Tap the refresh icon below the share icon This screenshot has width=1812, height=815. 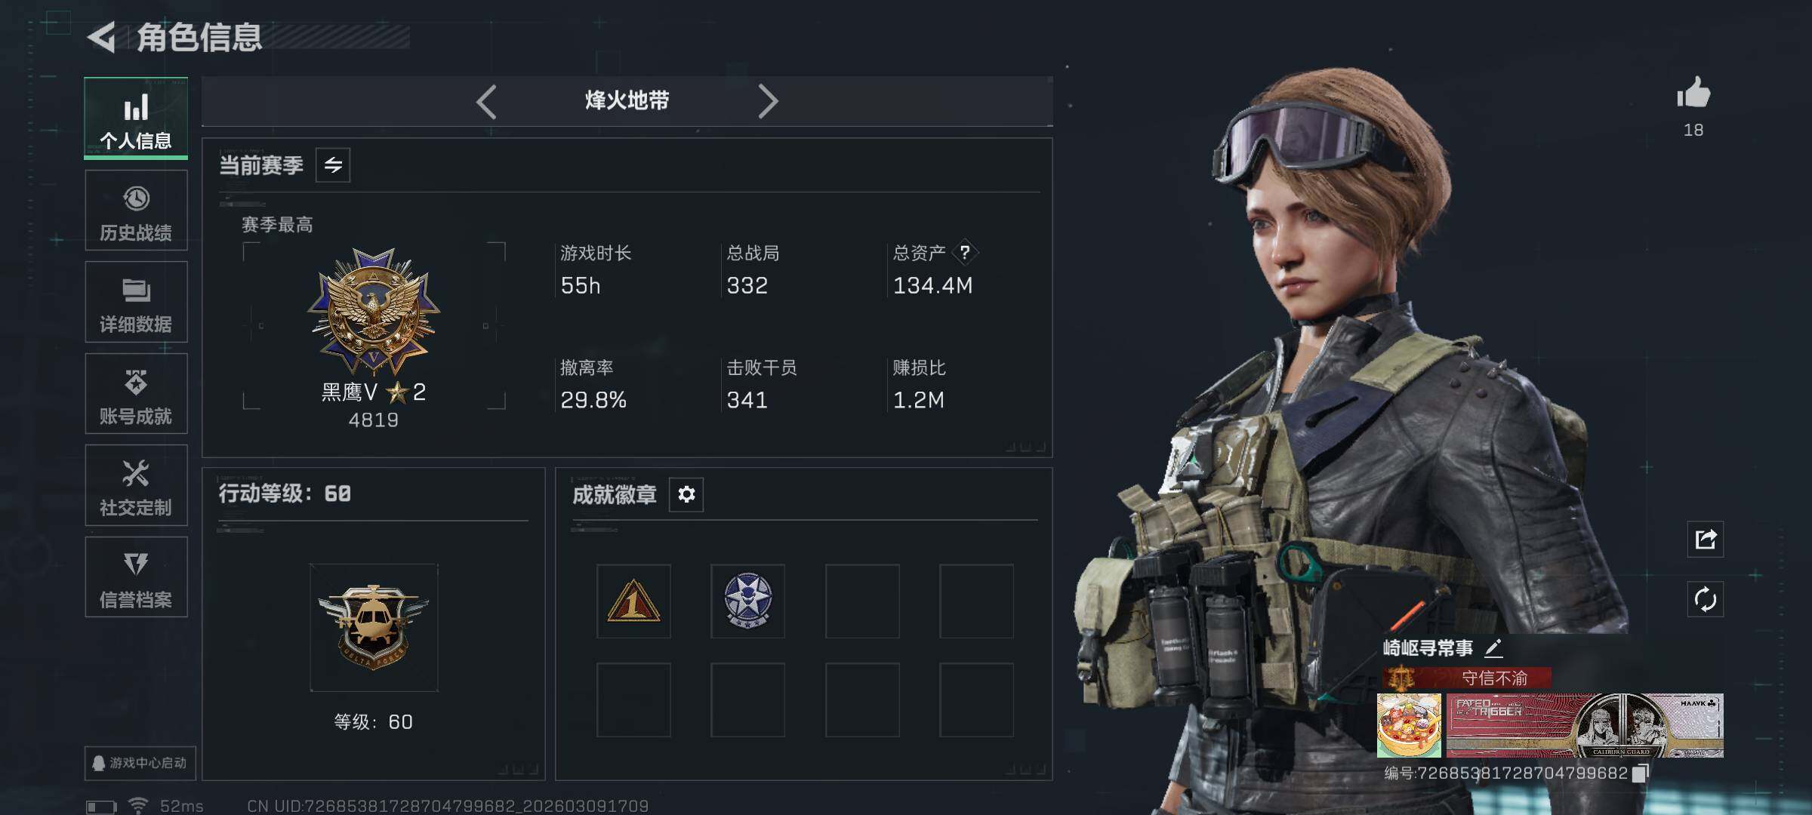tap(1706, 600)
